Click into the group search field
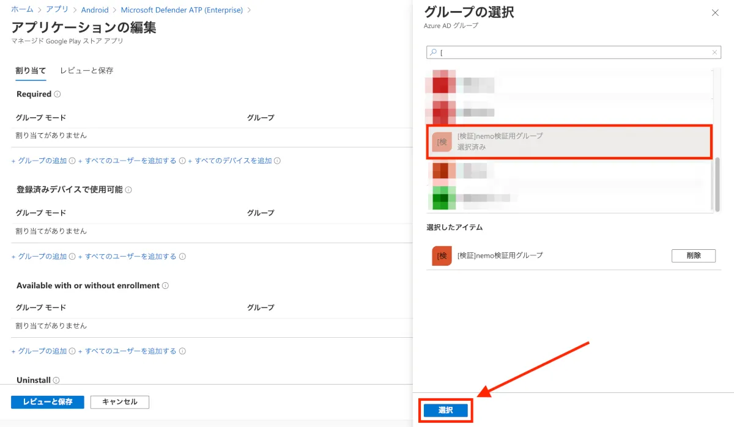Image resolution: width=734 pixels, height=427 pixels. point(574,53)
